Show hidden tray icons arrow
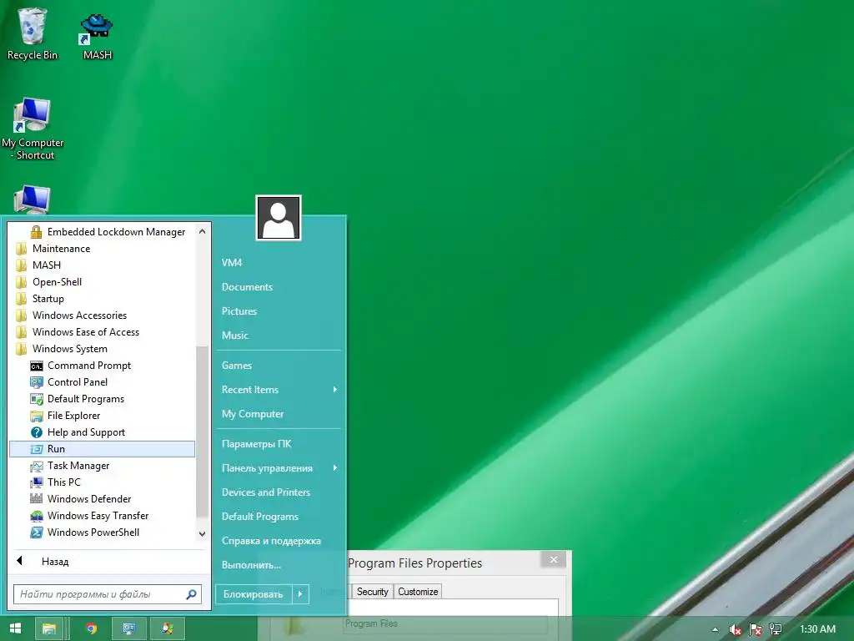Image resolution: width=854 pixels, height=641 pixels. pyautogui.click(x=715, y=629)
